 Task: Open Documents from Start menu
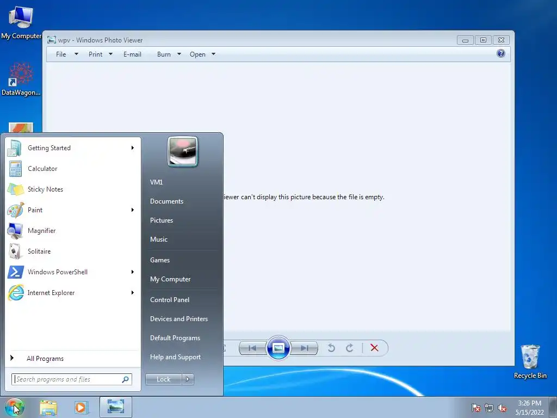(x=166, y=201)
